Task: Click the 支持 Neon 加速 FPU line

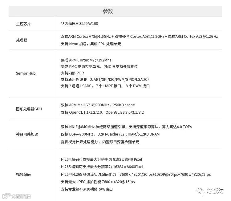Action: coord(91,44)
